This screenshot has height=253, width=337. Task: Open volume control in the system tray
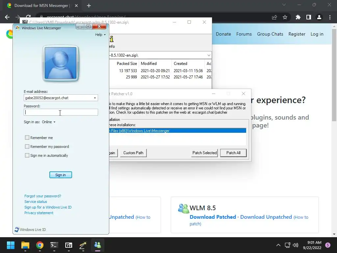[x=296, y=245]
